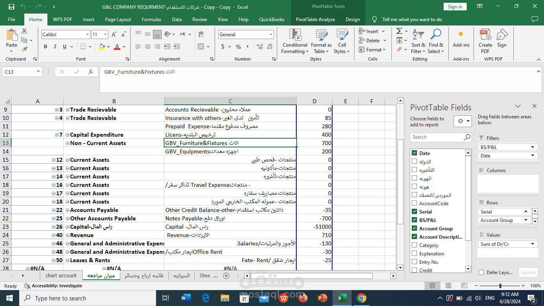Image resolution: width=544 pixels, height=306 pixels.
Task: Click the Paste icon in Clipboard group
Action: coord(12,36)
